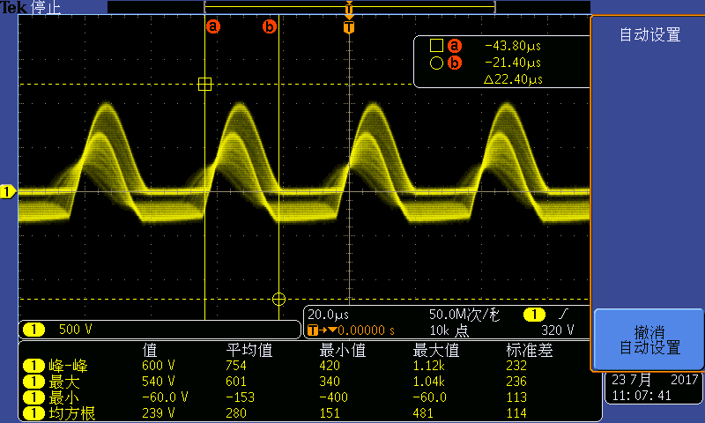Screen dimensions: 705x423
Task: Click channel 1 badge beside 均方根 measurement
Action: pyautogui.click(x=33, y=412)
